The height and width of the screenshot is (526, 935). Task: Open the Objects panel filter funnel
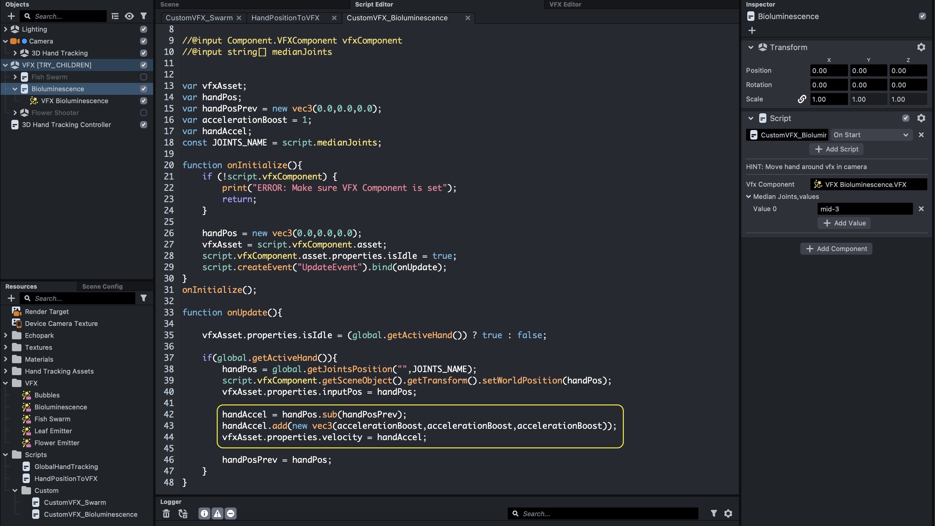point(144,16)
